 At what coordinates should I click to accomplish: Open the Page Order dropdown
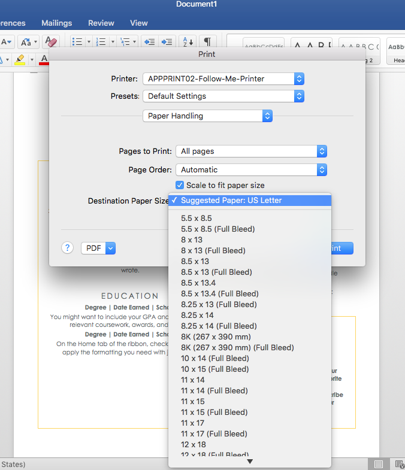[252, 170]
